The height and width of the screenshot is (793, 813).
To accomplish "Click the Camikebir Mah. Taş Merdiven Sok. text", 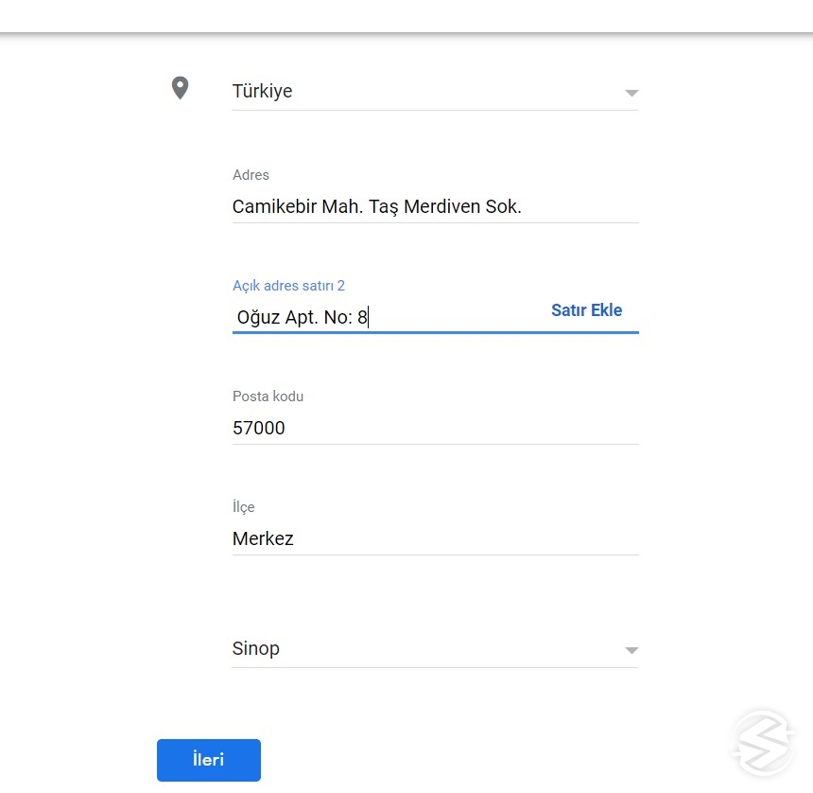I will [376, 206].
